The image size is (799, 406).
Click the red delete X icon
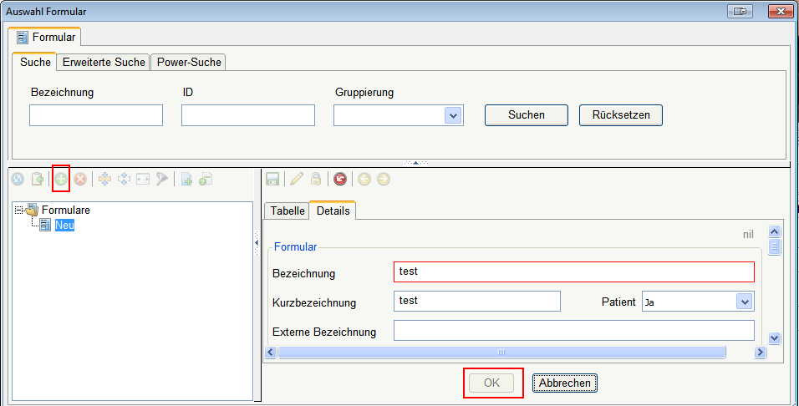80,179
